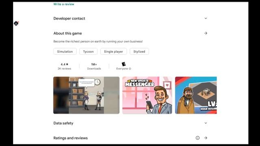Choose the Stylized tag chip

[x=139, y=52]
